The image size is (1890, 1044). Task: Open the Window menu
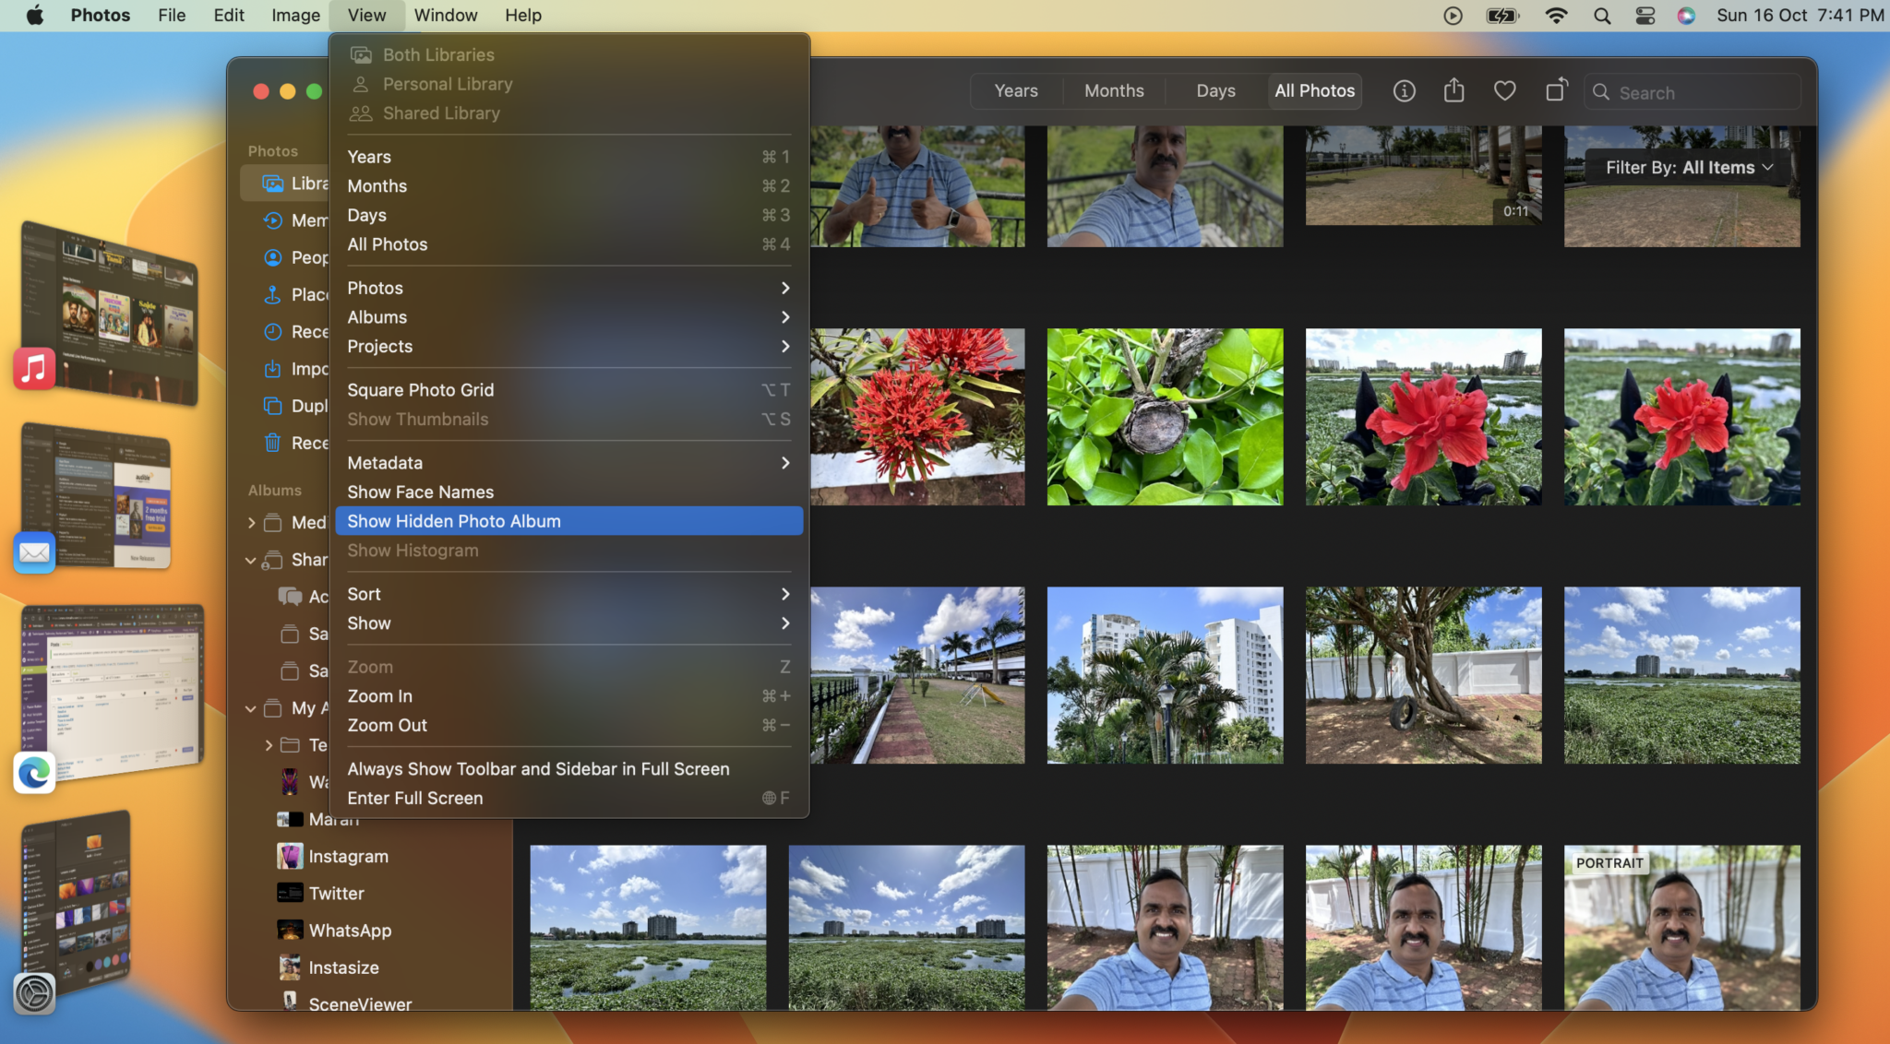(x=446, y=16)
